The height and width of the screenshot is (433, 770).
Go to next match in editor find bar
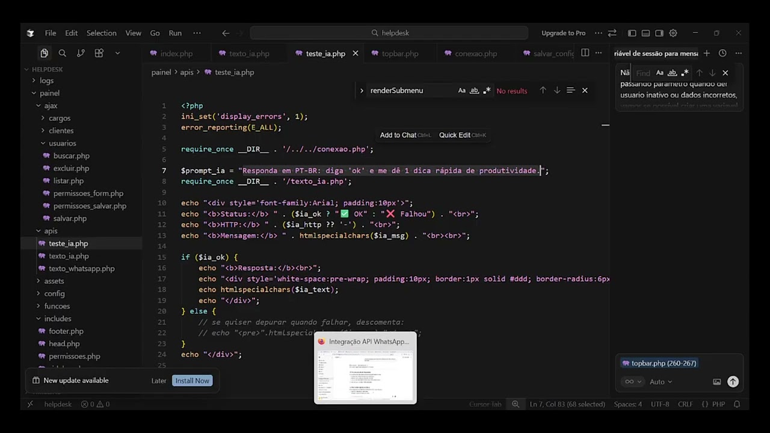click(x=557, y=90)
